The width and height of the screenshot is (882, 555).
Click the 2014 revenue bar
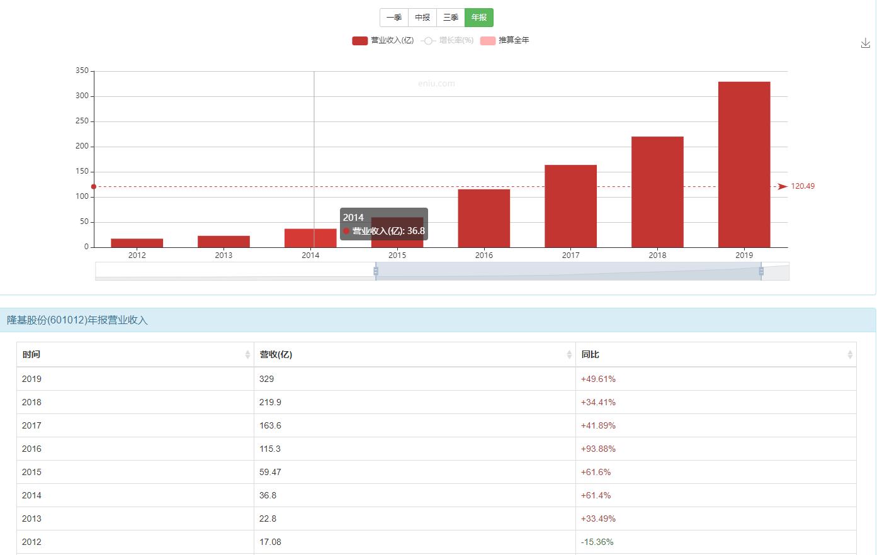[x=310, y=238]
